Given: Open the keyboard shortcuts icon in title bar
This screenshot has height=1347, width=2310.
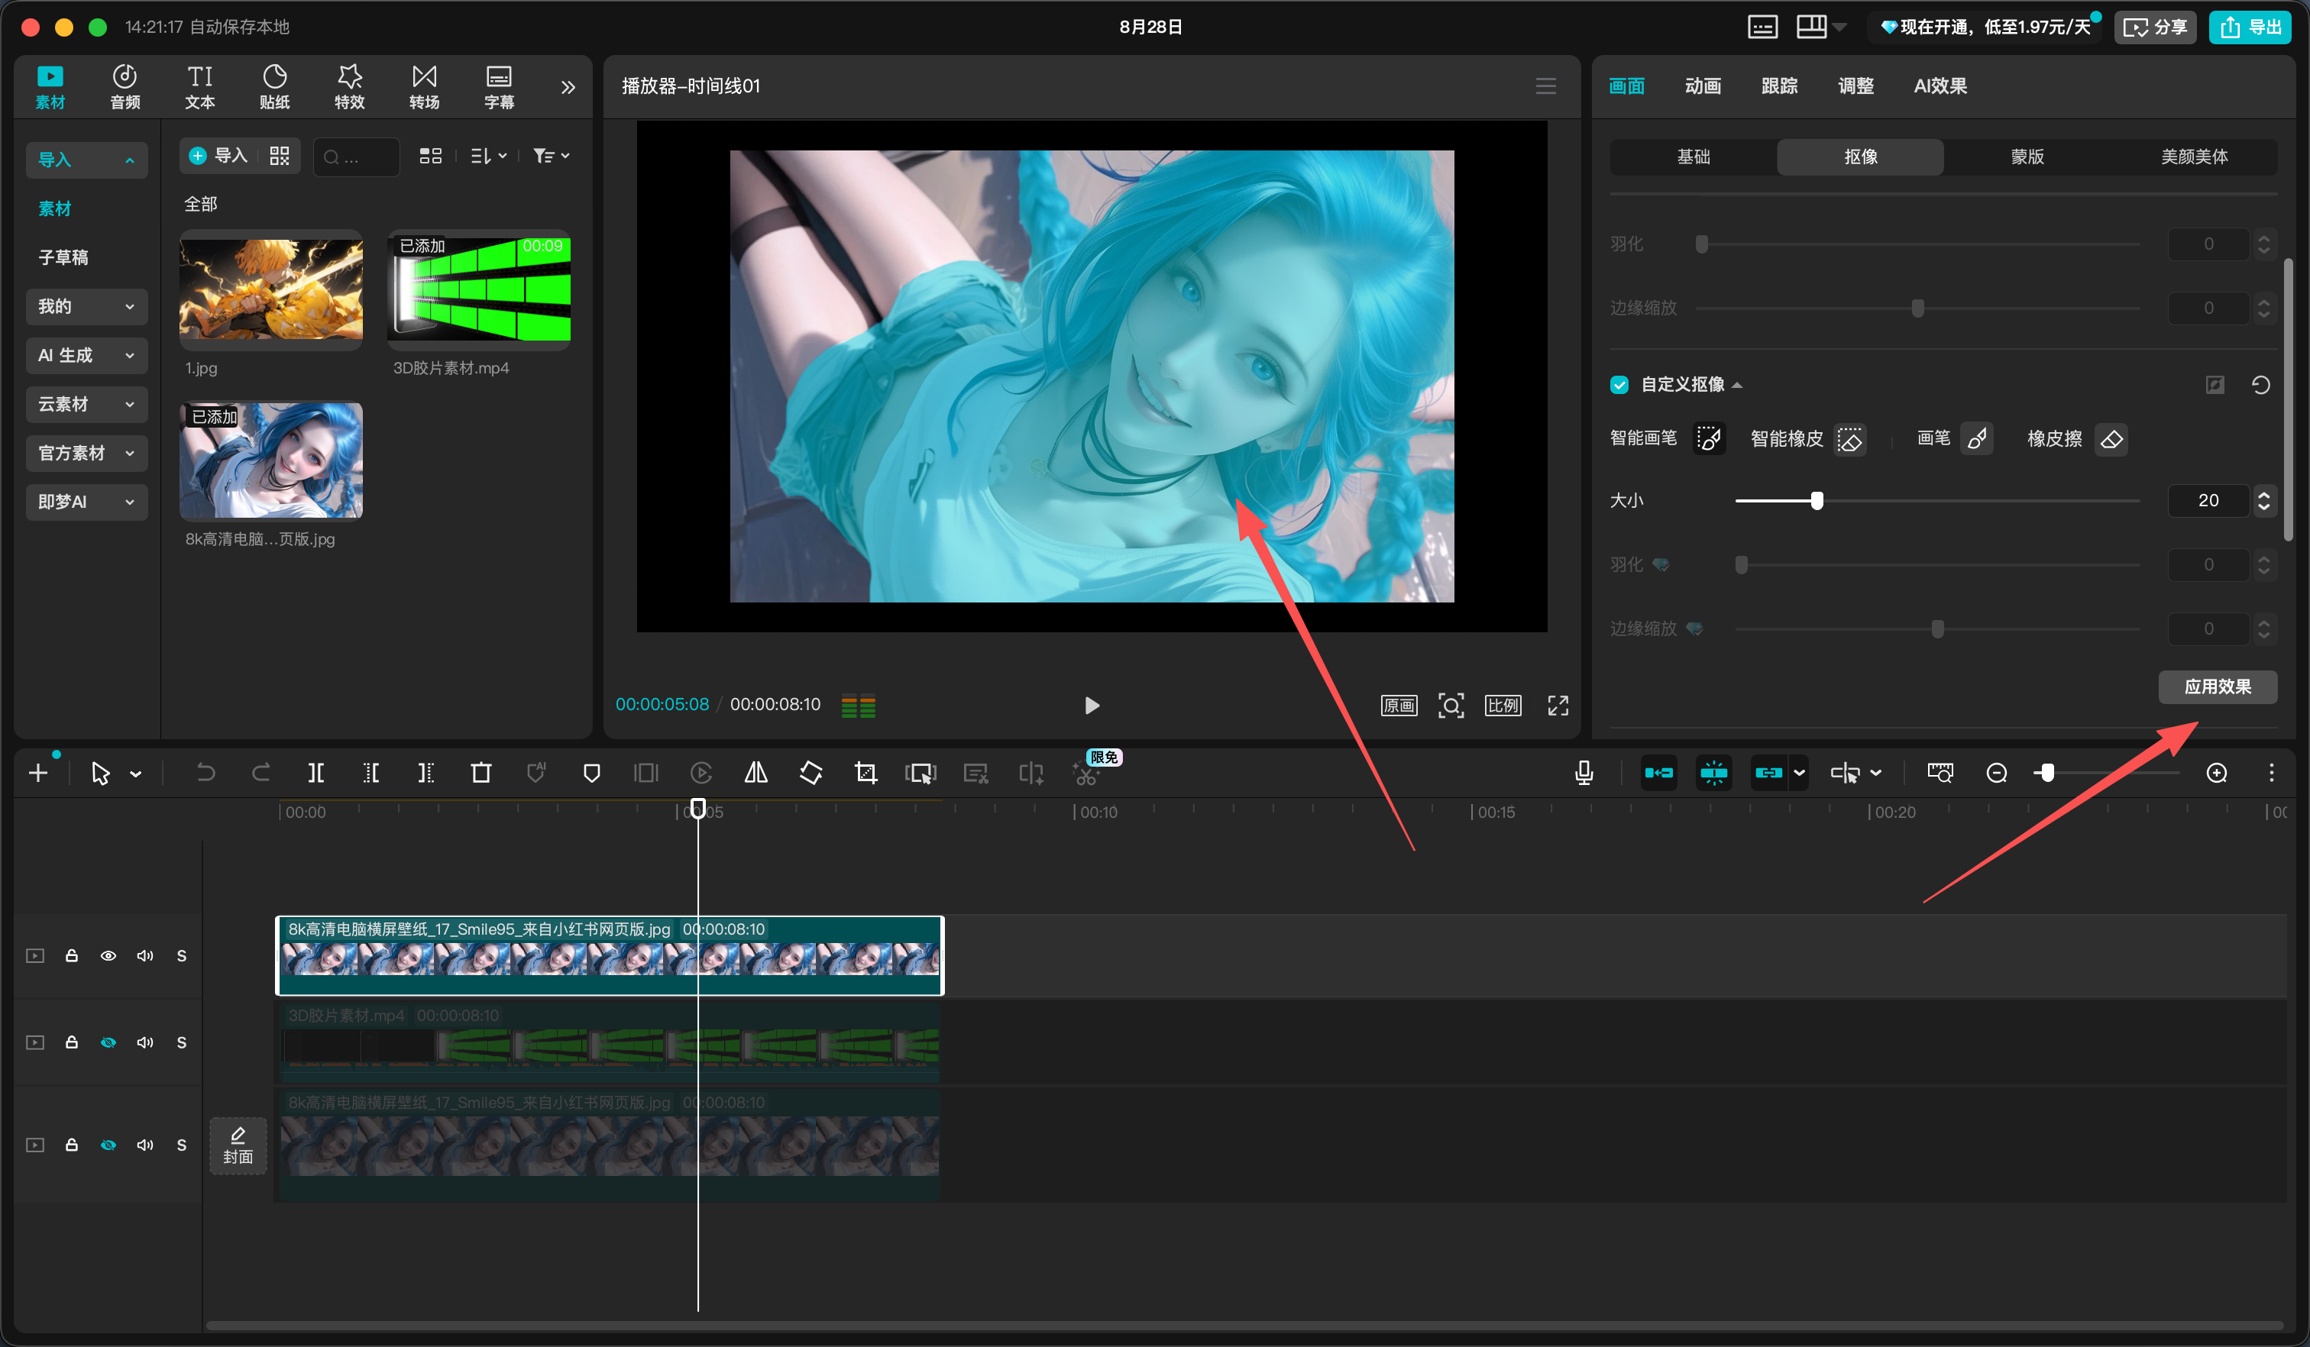Looking at the screenshot, I should tap(1762, 27).
